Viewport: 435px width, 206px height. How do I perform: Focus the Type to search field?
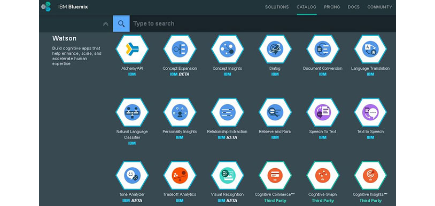coord(262,23)
